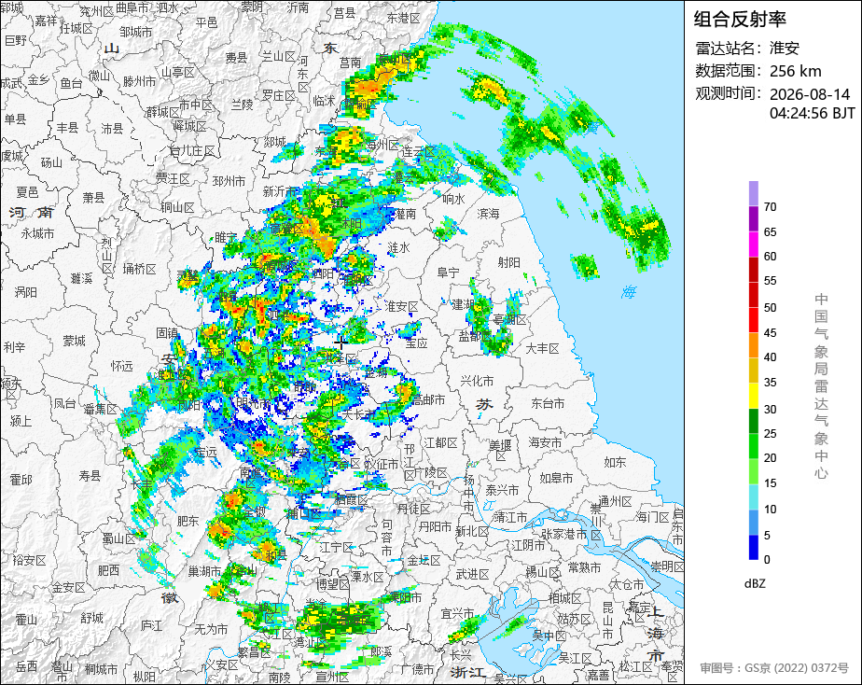Select the cyan swatch between 10 and 15
862x685 pixels.
coord(753,497)
